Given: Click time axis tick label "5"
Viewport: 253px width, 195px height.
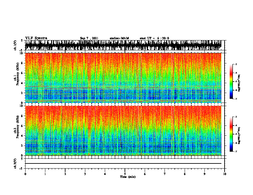Looking at the screenshot, I should tap(125, 174).
